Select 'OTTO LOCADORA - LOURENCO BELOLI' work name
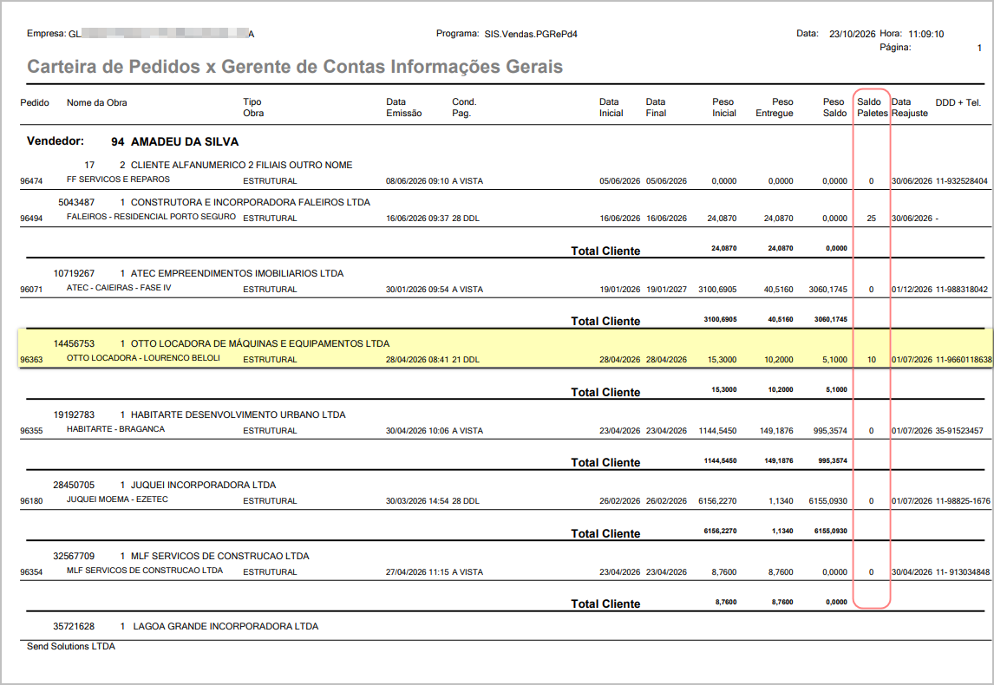994x685 pixels. pos(143,358)
